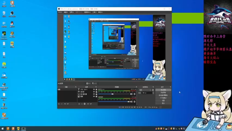
Task: Click the Exit button in Controls
Action: tap(163, 103)
